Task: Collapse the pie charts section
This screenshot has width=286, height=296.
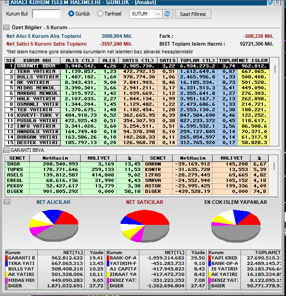Action: [x=6, y=201]
